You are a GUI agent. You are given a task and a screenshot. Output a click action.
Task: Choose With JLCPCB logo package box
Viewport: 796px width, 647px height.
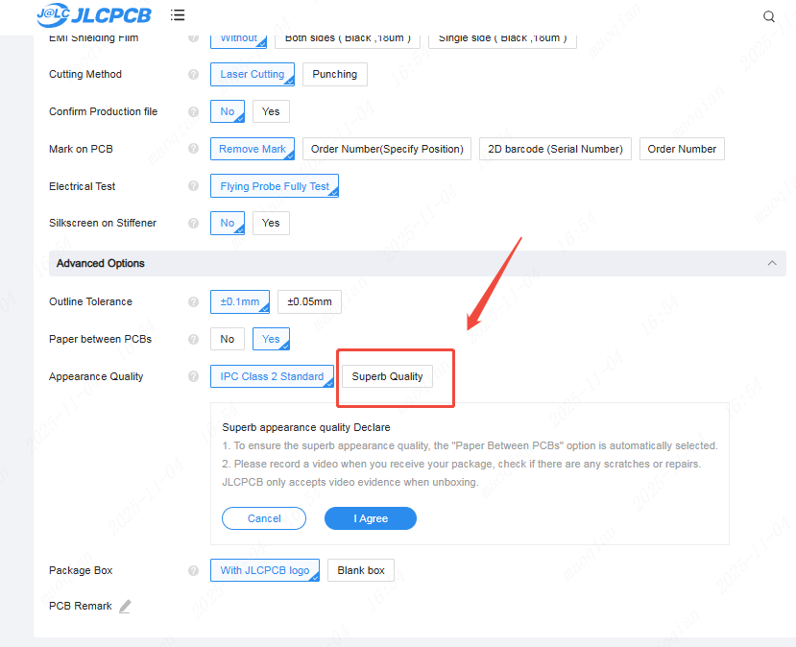point(265,570)
